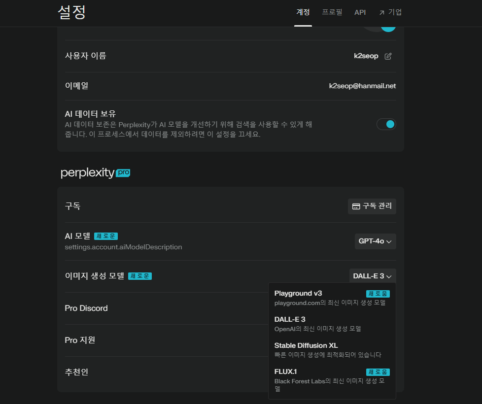The width and height of the screenshot is (482, 404).
Task: Edit username with pencil icon next to k2seop
Action: point(388,56)
